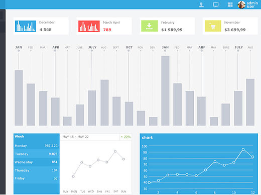Select the Monday 987.123 row

coord(37,145)
